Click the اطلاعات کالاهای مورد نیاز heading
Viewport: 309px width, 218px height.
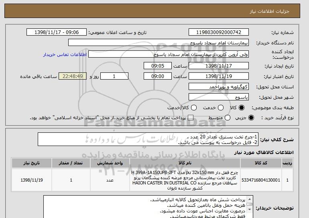[264, 152]
